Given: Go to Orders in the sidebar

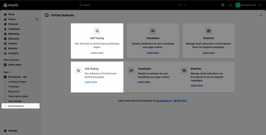Looking at the screenshot, I should (12, 19).
